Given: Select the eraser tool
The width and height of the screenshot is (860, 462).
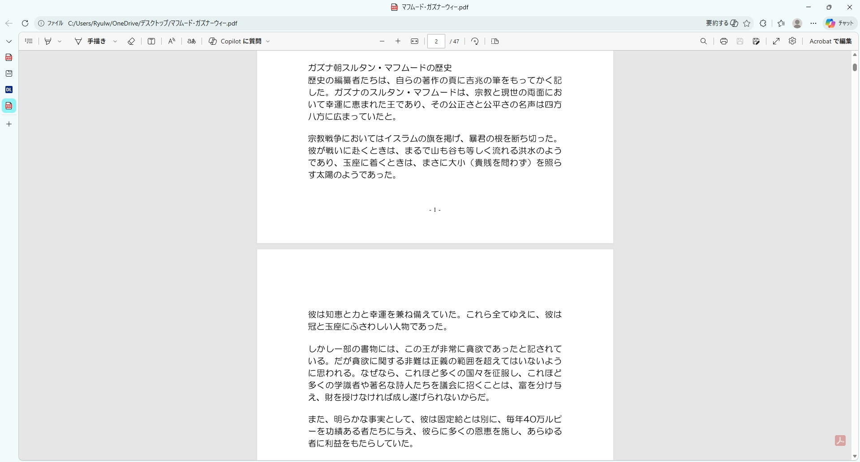Looking at the screenshot, I should [x=131, y=41].
